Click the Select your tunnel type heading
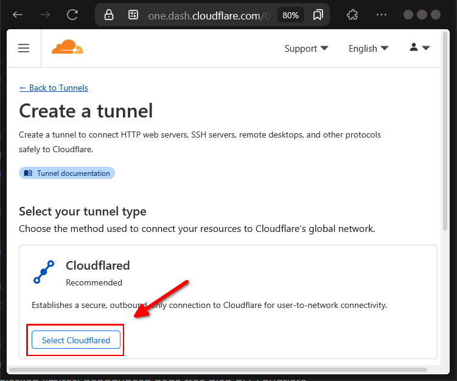The height and width of the screenshot is (381, 457). tap(83, 212)
